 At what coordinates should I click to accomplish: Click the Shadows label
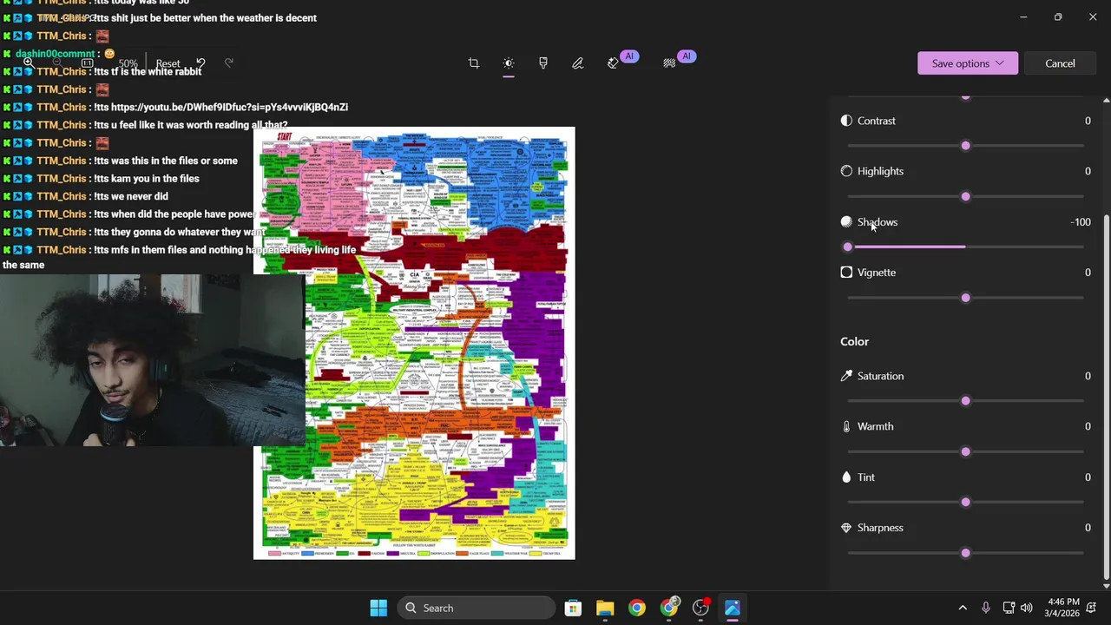point(878,222)
